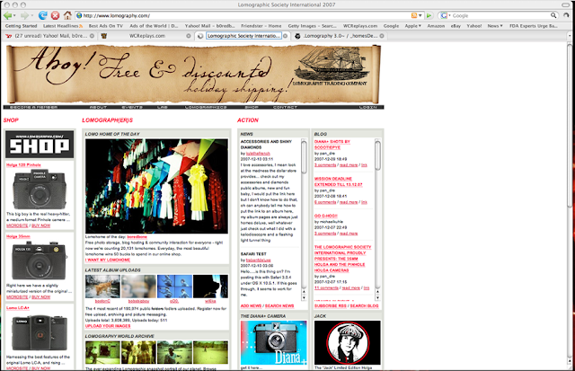
Task: Open the Getting Started bookmark
Action: pos(21,26)
